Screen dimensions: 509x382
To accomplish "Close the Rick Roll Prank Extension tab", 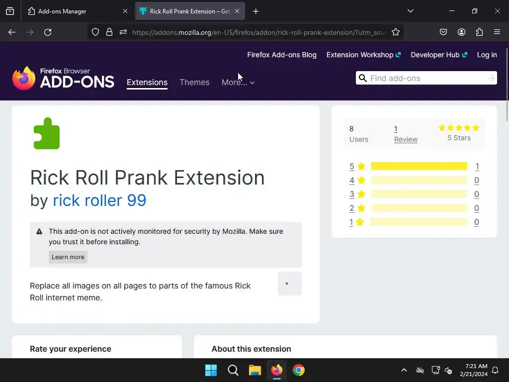I will (237, 11).
